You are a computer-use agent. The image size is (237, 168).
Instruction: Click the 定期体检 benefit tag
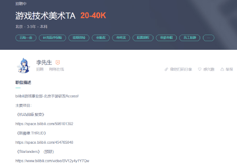pos(79,38)
